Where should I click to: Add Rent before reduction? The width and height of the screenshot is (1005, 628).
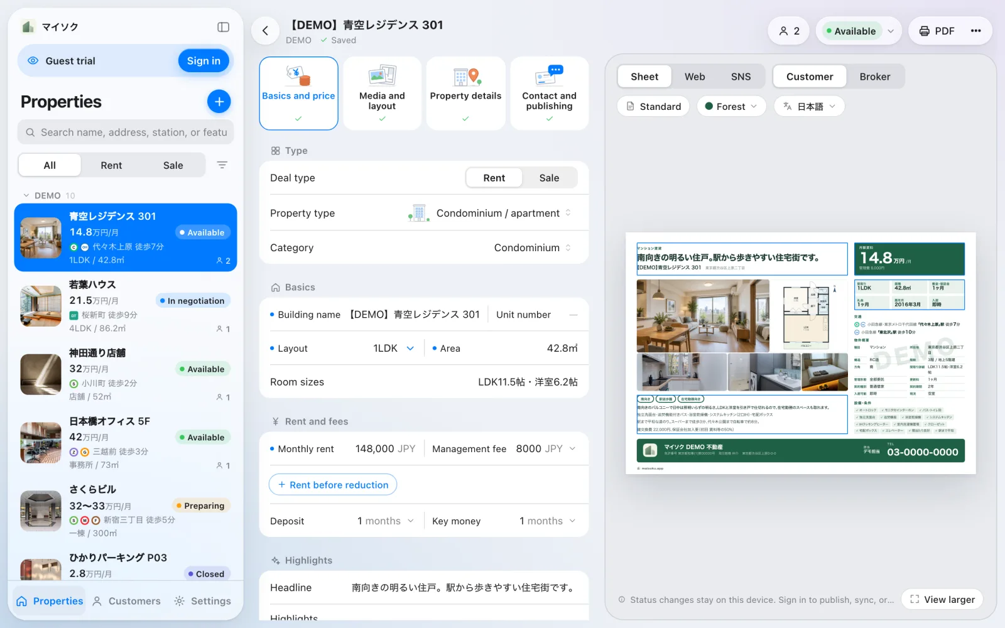pos(333,485)
